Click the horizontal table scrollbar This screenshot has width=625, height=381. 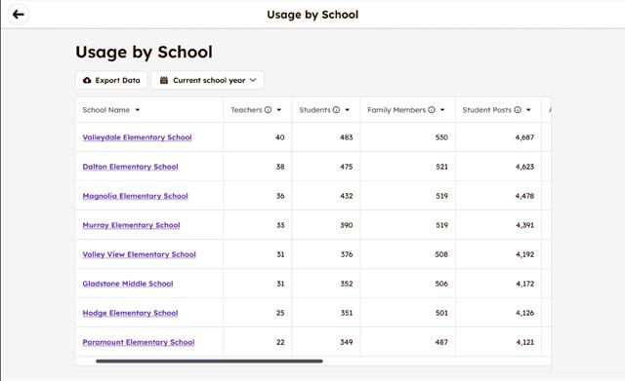pos(209,362)
